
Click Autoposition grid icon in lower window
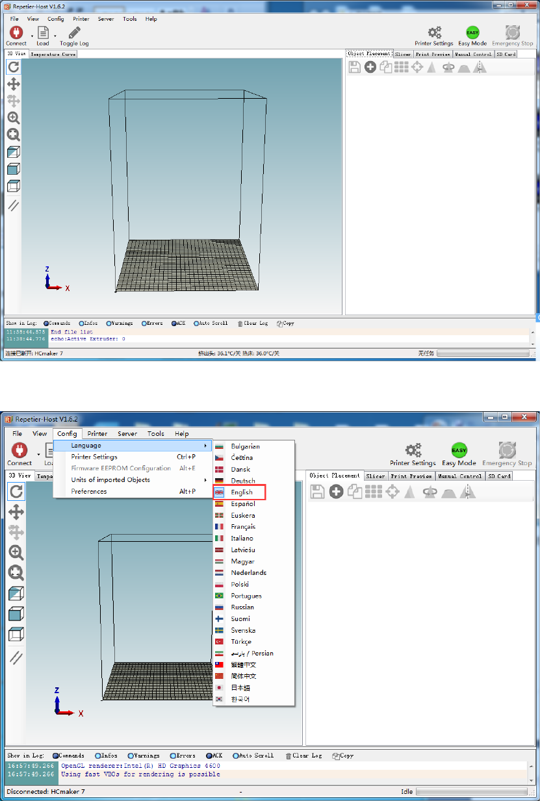[374, 492]
